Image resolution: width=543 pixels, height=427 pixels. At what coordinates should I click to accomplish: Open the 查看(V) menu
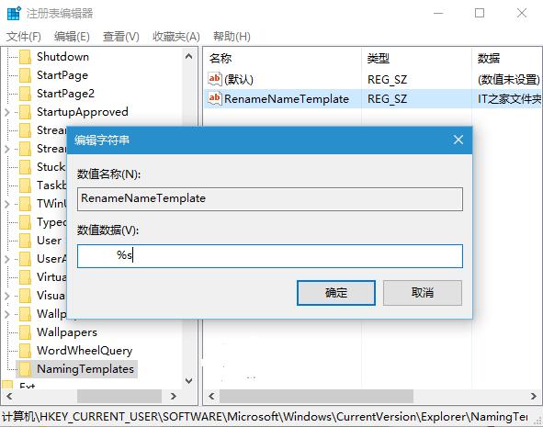tap(121, 37)
